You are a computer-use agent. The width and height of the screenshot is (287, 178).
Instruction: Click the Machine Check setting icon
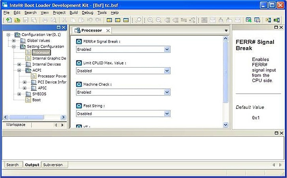click(x=79, y=84)
